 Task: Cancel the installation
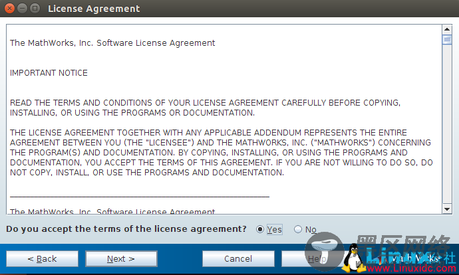(238, 259)
